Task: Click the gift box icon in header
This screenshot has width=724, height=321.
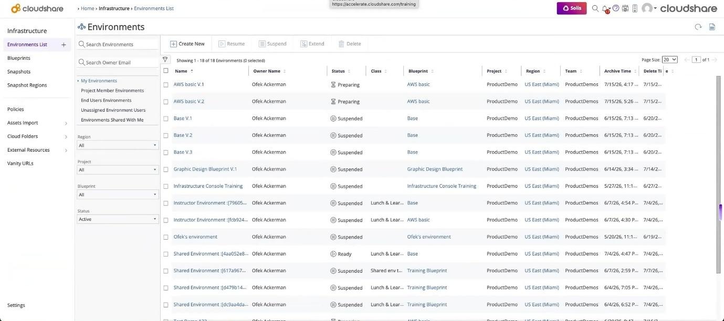Action: pyautogui.click(x=625, y=8)
